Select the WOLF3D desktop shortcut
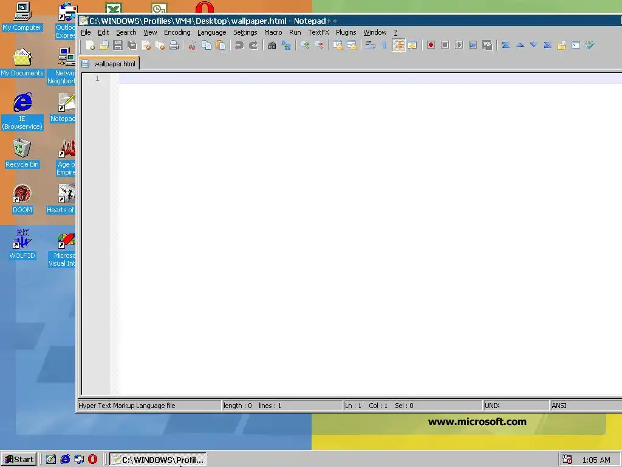 pyautogui.click(x=22, y=244)
